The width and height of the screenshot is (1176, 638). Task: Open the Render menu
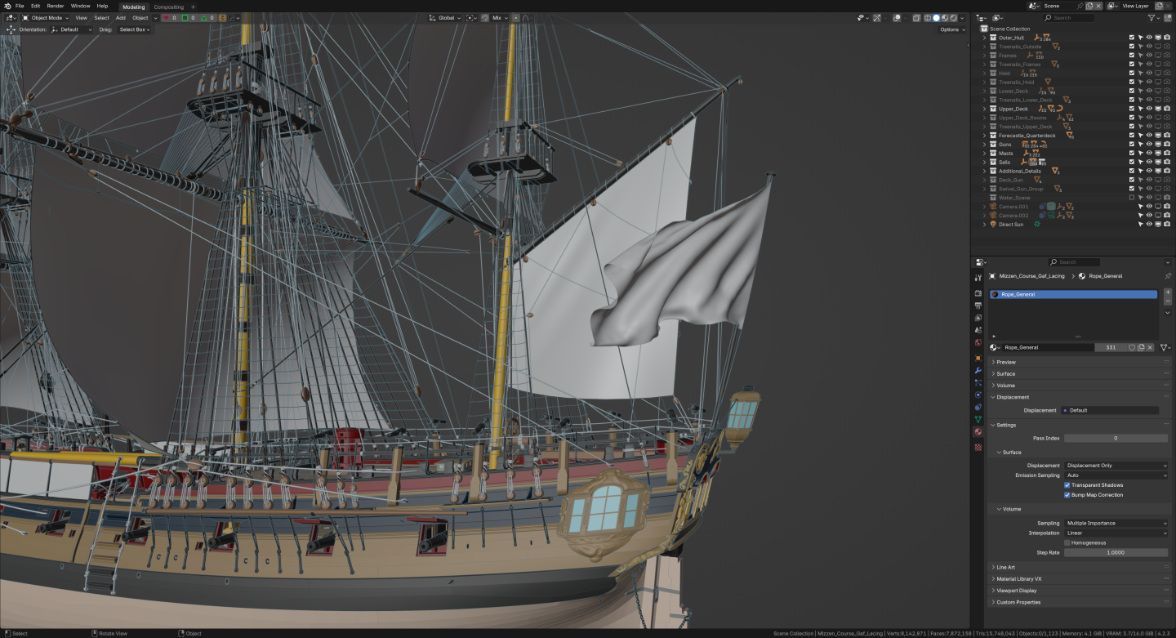[56, 6]
